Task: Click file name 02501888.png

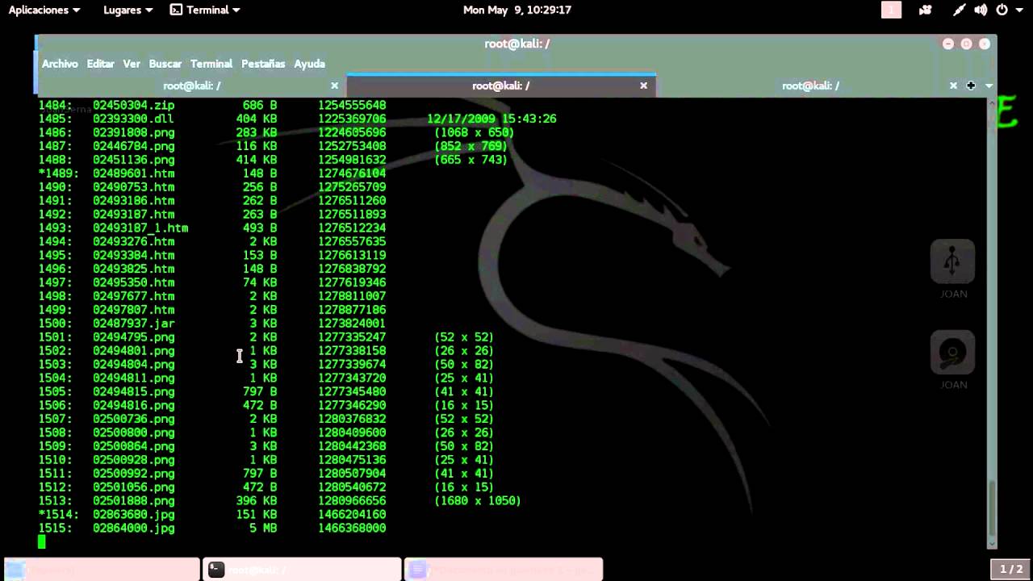Action: 133,501
